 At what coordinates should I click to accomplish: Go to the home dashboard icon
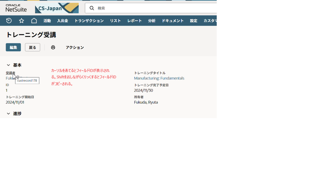(x=34, y=20)
